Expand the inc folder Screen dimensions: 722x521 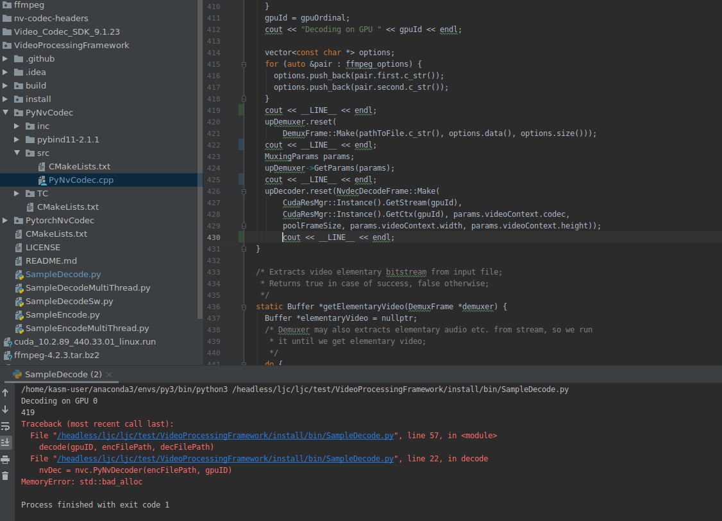(17, 126)
